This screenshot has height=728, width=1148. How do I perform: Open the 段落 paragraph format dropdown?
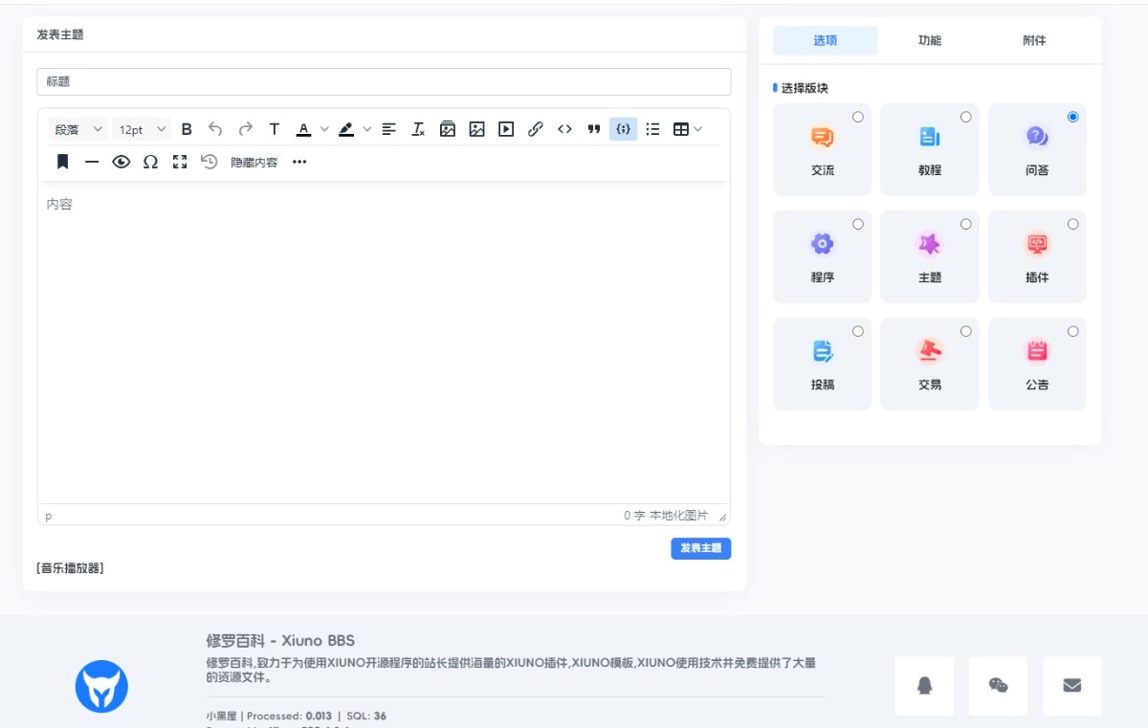point(79,129)
